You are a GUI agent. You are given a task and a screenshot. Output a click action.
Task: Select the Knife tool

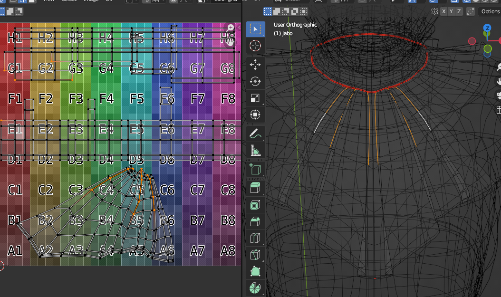[255, 255]
